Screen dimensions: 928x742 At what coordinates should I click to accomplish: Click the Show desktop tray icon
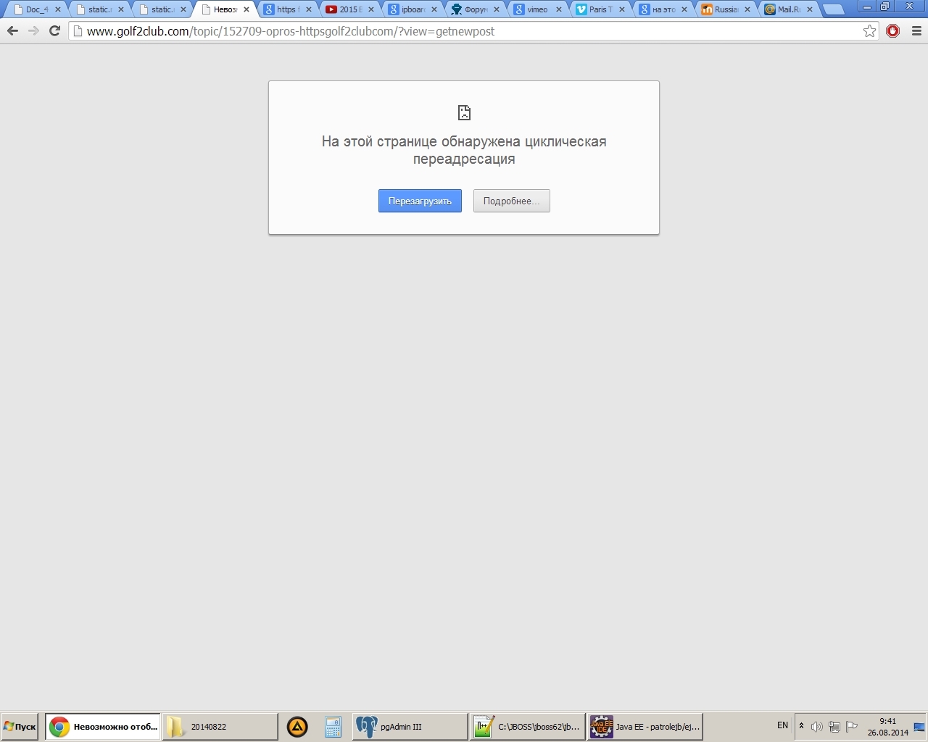919,727
